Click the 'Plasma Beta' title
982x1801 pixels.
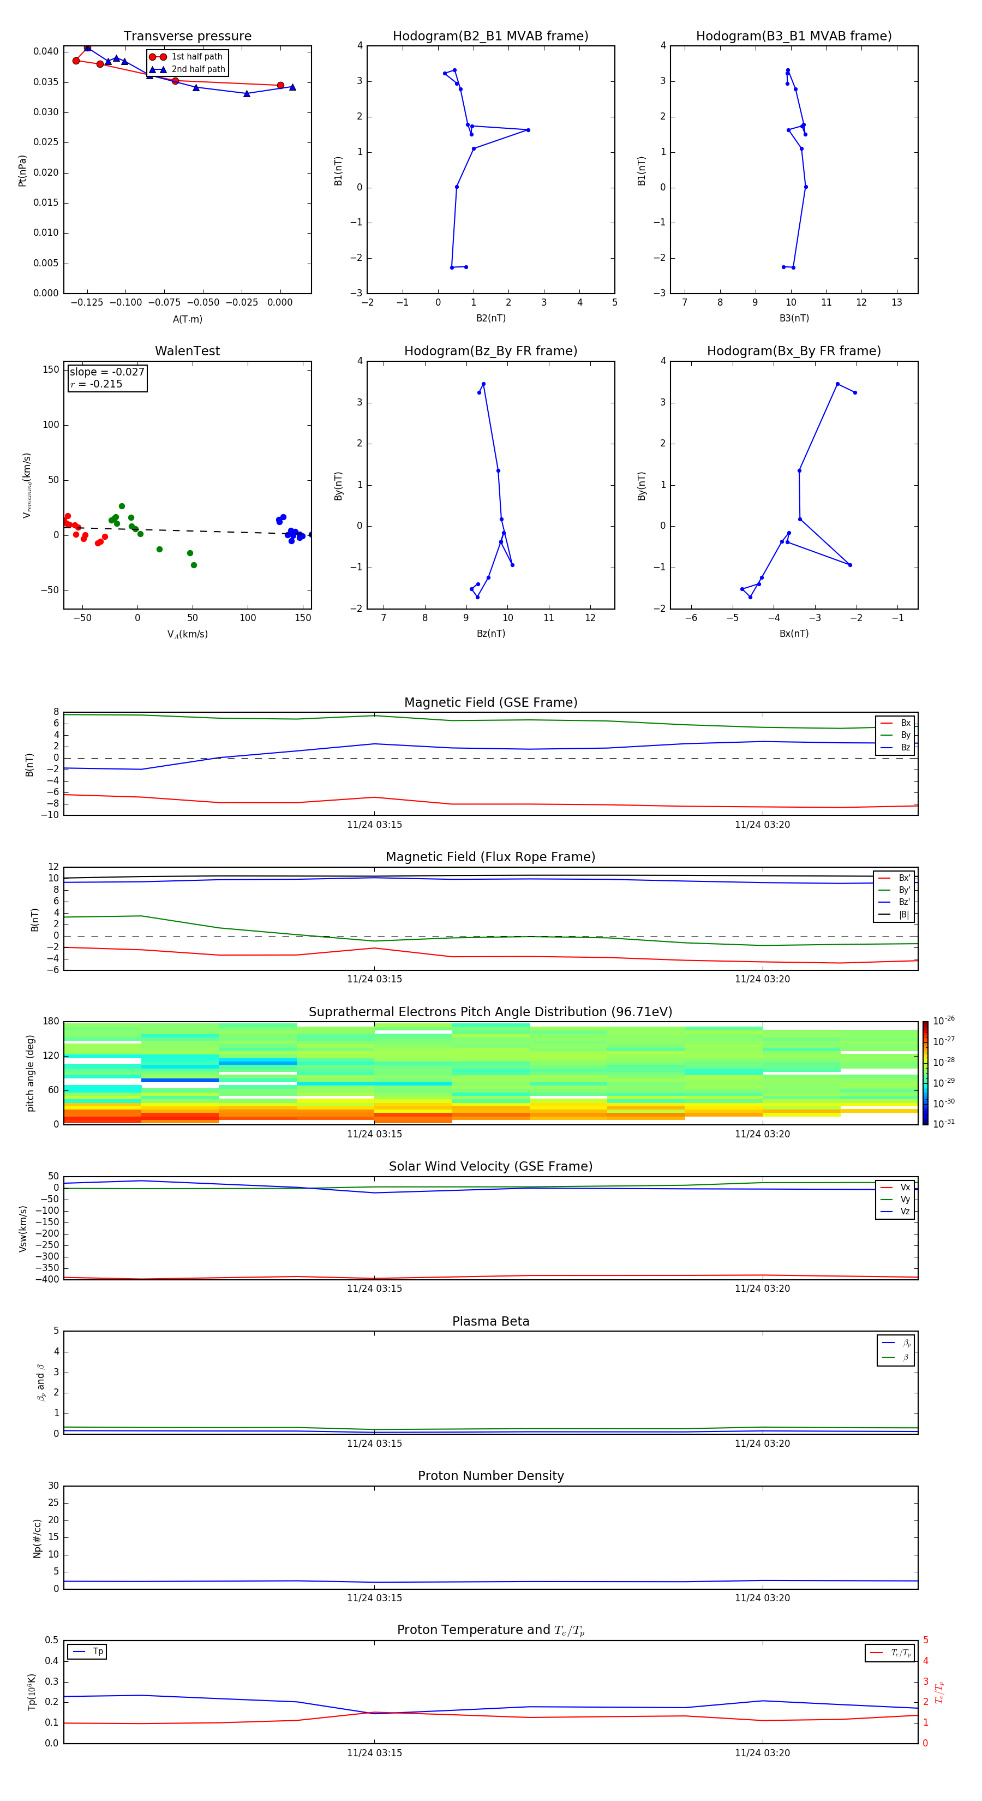click(x=490, y=1322)
